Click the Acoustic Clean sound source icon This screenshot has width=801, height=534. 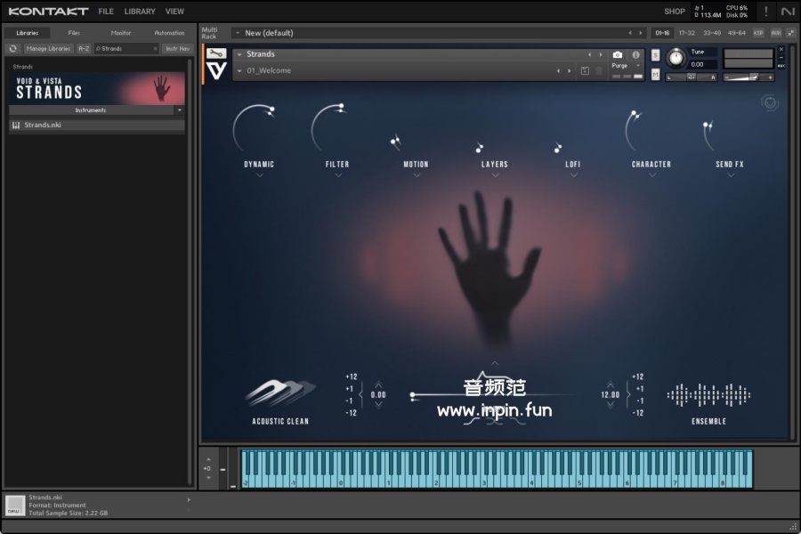[x=280, y=392]
